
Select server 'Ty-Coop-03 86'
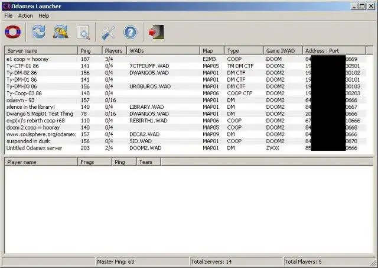tap(185, 93)
